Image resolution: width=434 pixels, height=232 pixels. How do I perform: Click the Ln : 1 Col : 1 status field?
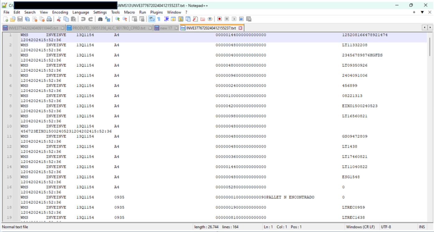282,227
